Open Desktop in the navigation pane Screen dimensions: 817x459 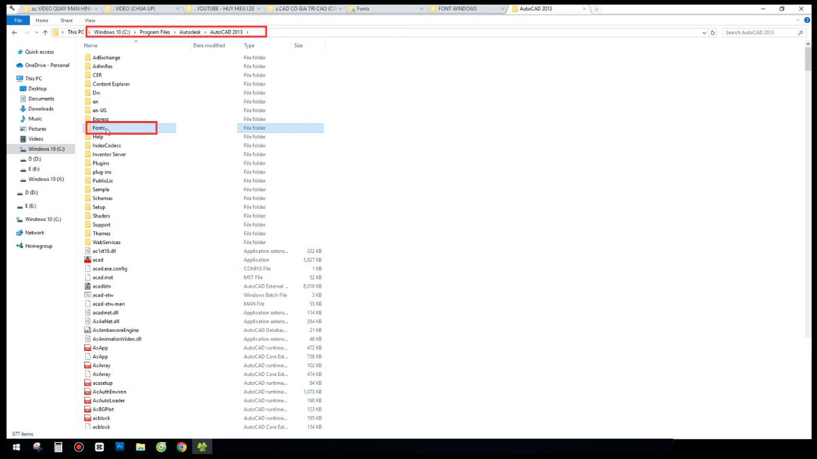(37, 88)
